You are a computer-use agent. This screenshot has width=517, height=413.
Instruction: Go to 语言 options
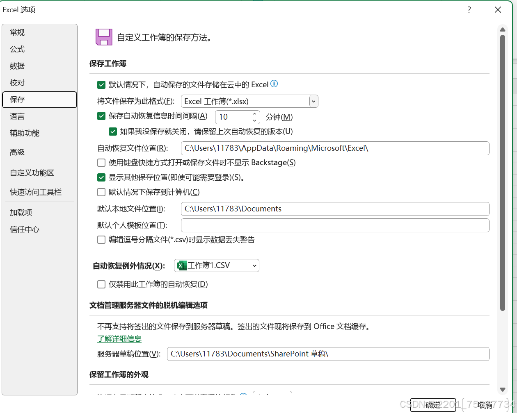(39, 116)
